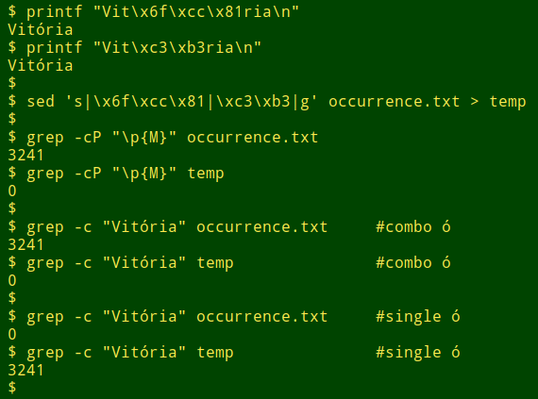
Task: Click the first '#combo ó' comment
Action: click(x=413, y=227)
